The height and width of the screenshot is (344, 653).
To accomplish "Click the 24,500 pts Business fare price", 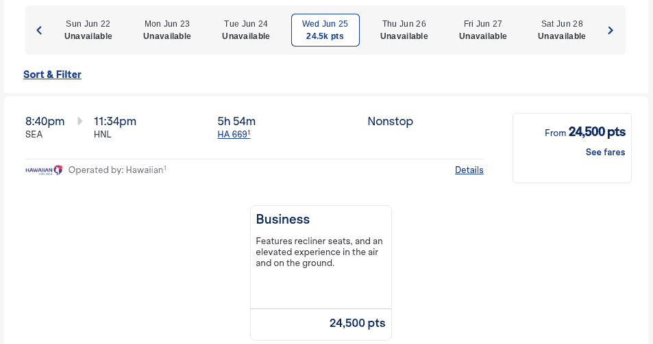I will click(357, 323).
